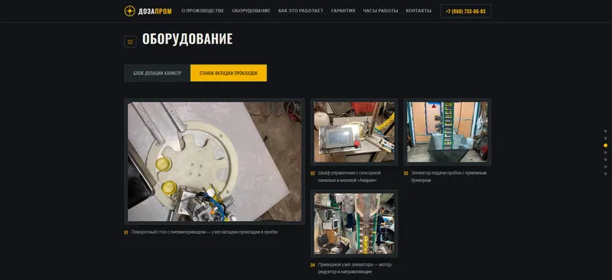Click caption «Поворотный стол с пневмоприводом»
Image resolution: width=612 pixels, height=280 pixels.
coord(205,232)
